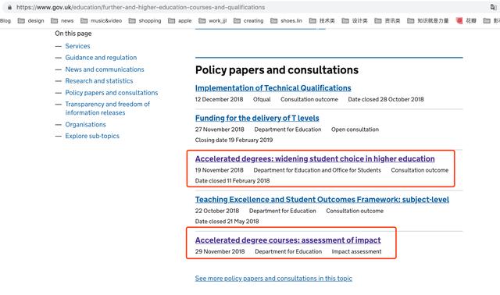Go to Explore sub-topics
500x295 pixels.
(92, 136)
